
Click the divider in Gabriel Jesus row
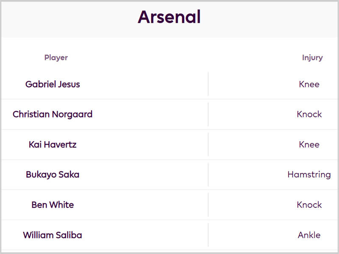point(208,84)
